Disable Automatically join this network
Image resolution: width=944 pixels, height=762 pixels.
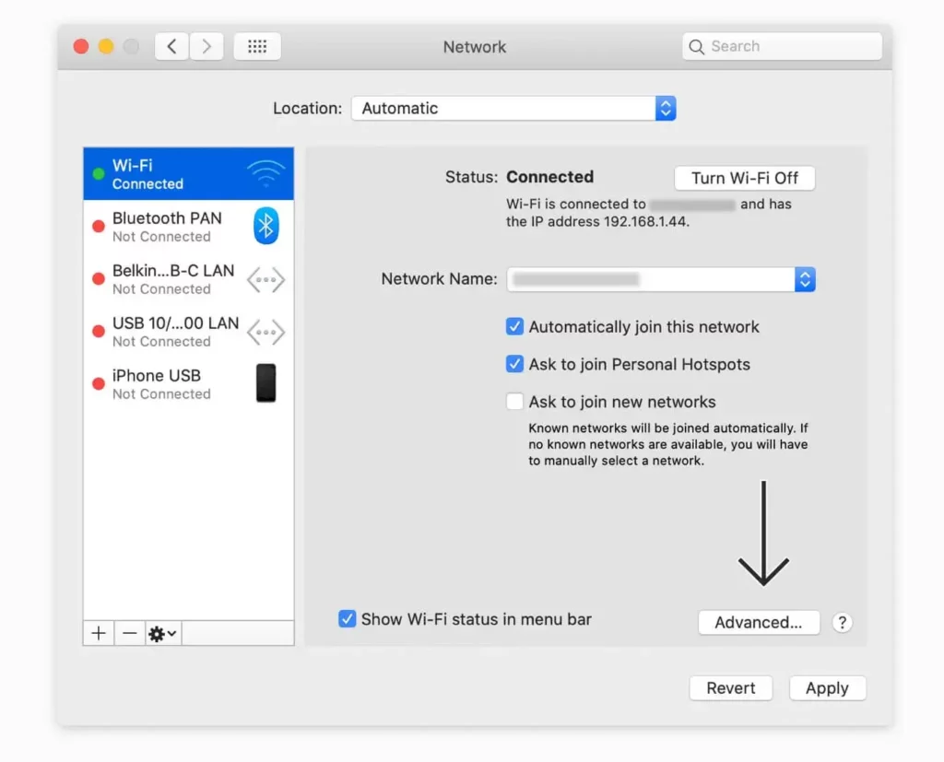coord(515,326)
